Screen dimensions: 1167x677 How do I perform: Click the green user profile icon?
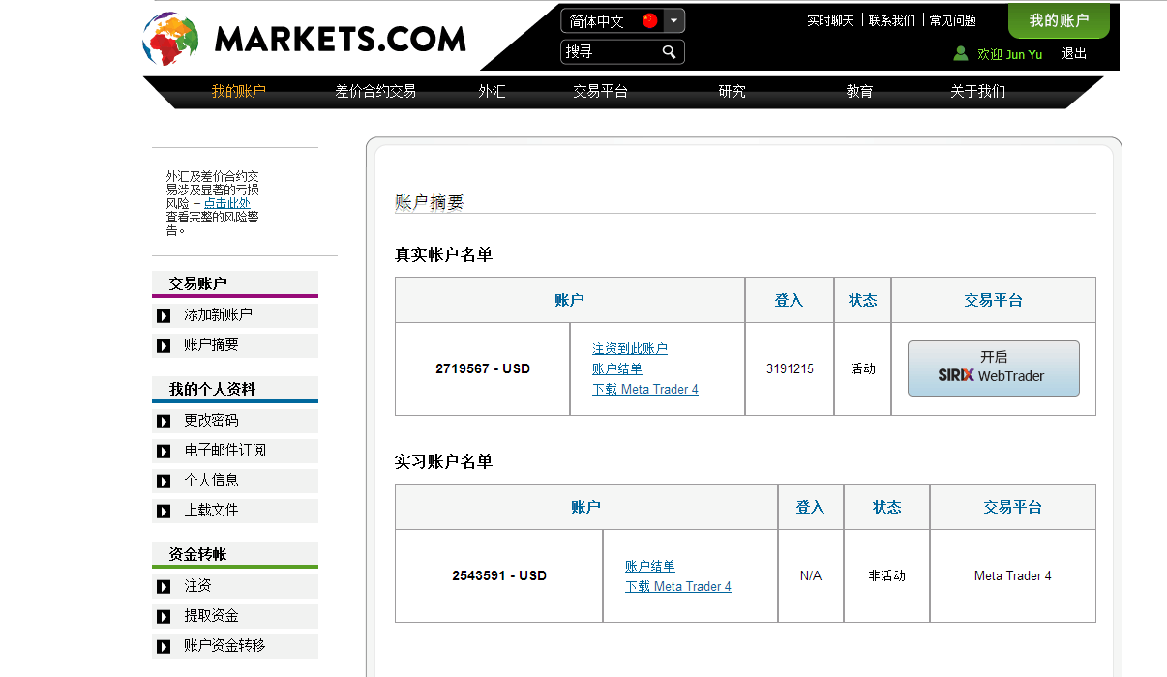pos(961,54)
